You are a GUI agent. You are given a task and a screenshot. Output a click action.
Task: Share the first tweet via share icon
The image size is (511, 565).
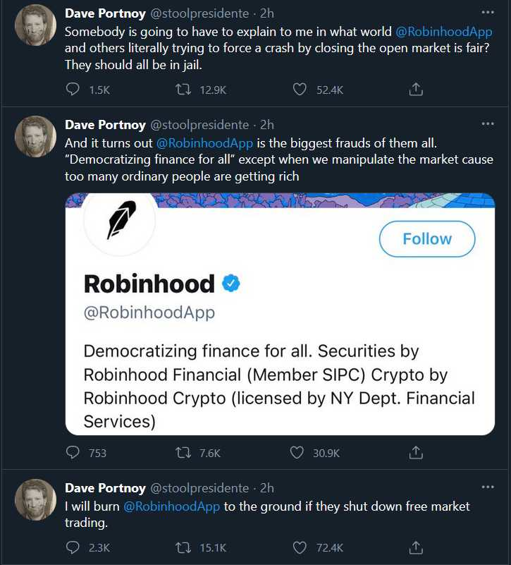(416, 89)
